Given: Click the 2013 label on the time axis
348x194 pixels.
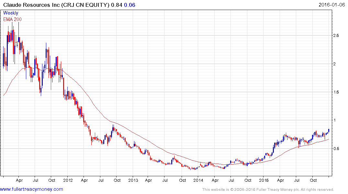Looking at the screenshot, I should pyautogui.click(x=133, y=180).
